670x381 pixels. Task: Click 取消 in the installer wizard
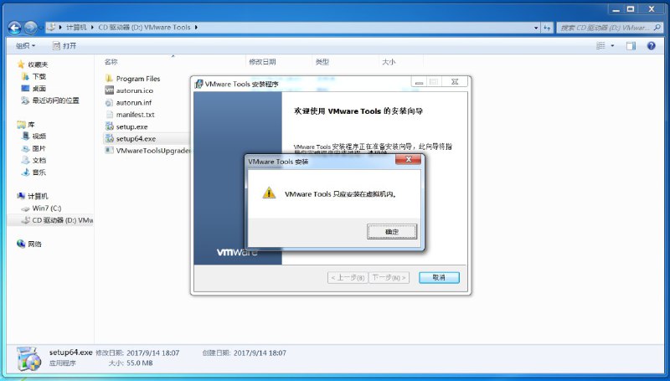coord(439,278)
